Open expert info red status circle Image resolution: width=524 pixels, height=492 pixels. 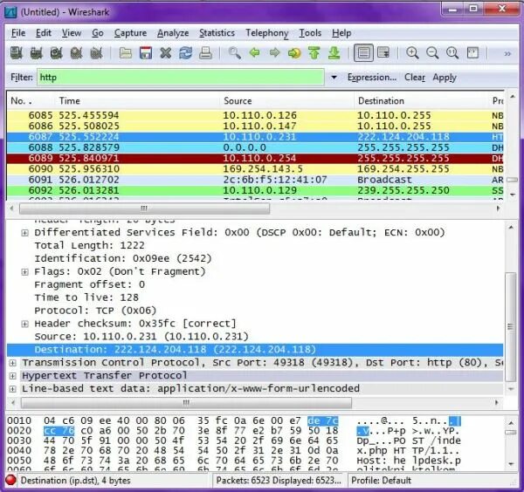point(11,481)
